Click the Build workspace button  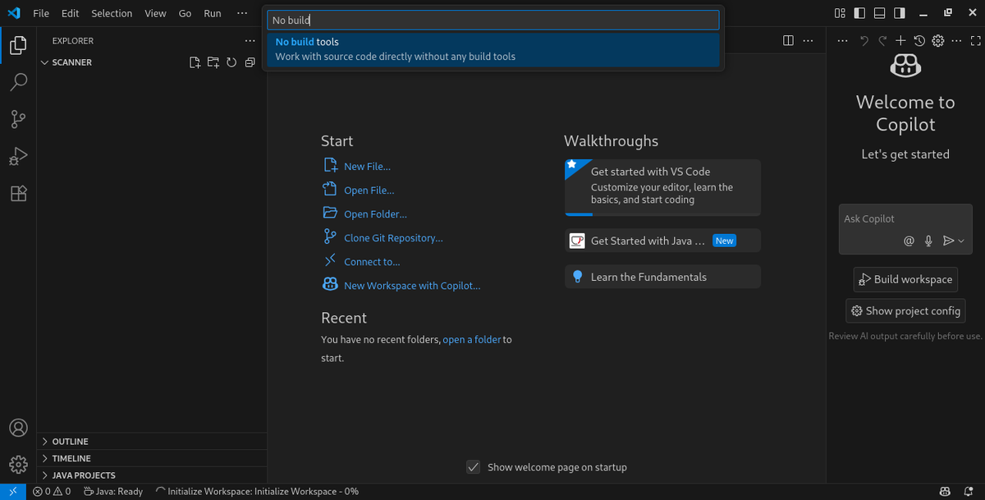coord(905,279)
